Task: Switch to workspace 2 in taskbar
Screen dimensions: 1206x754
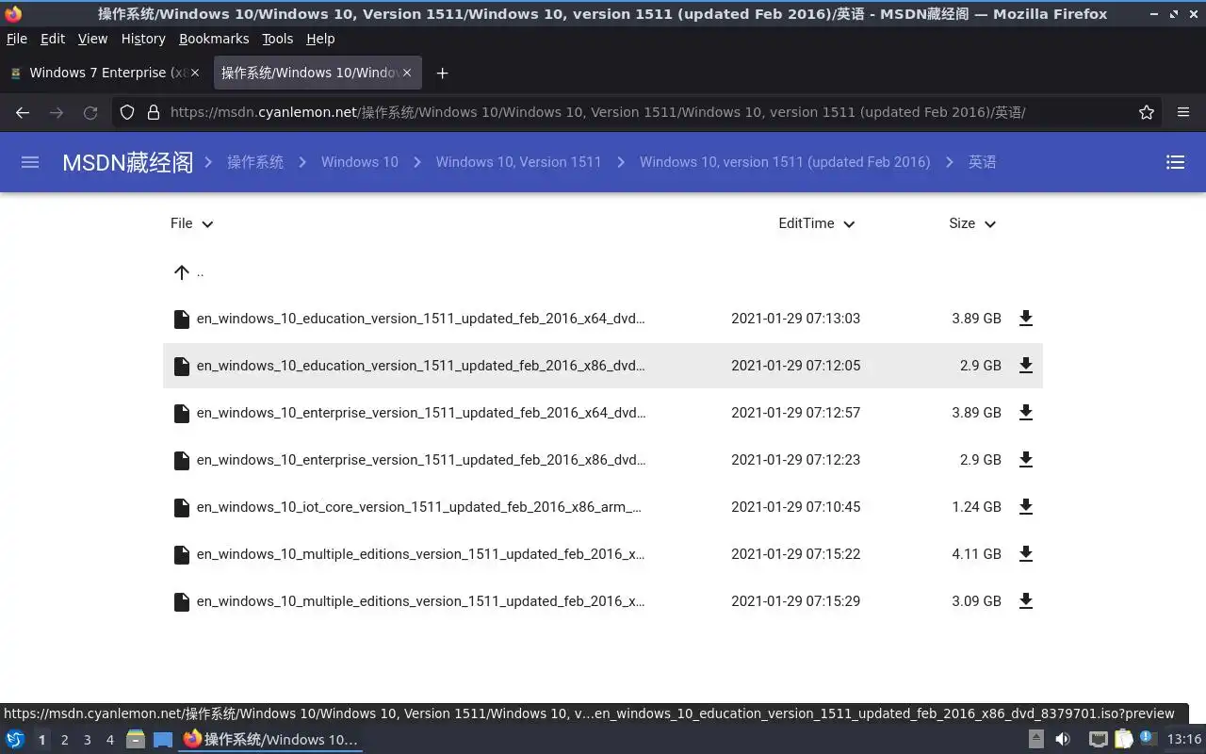Action: (x=64, y=740)
